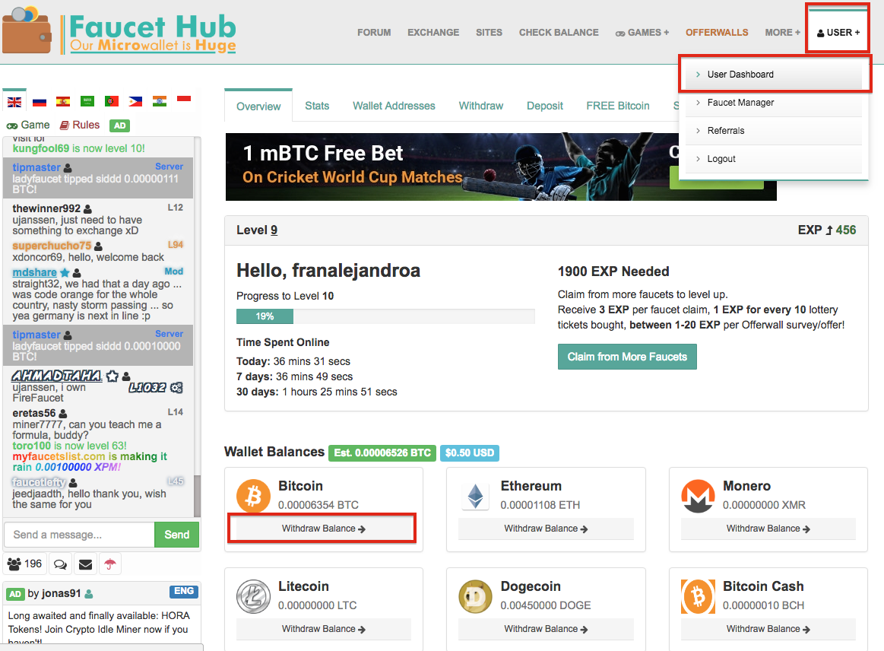The height and width of the screenshot is (651, 884).
Task: Withdraw Balance for Monero
Action: click(768, 529)
